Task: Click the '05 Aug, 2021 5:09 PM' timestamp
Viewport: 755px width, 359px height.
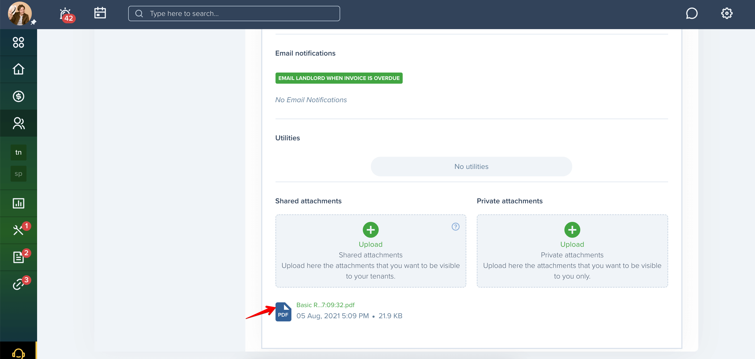Action: 332,316
